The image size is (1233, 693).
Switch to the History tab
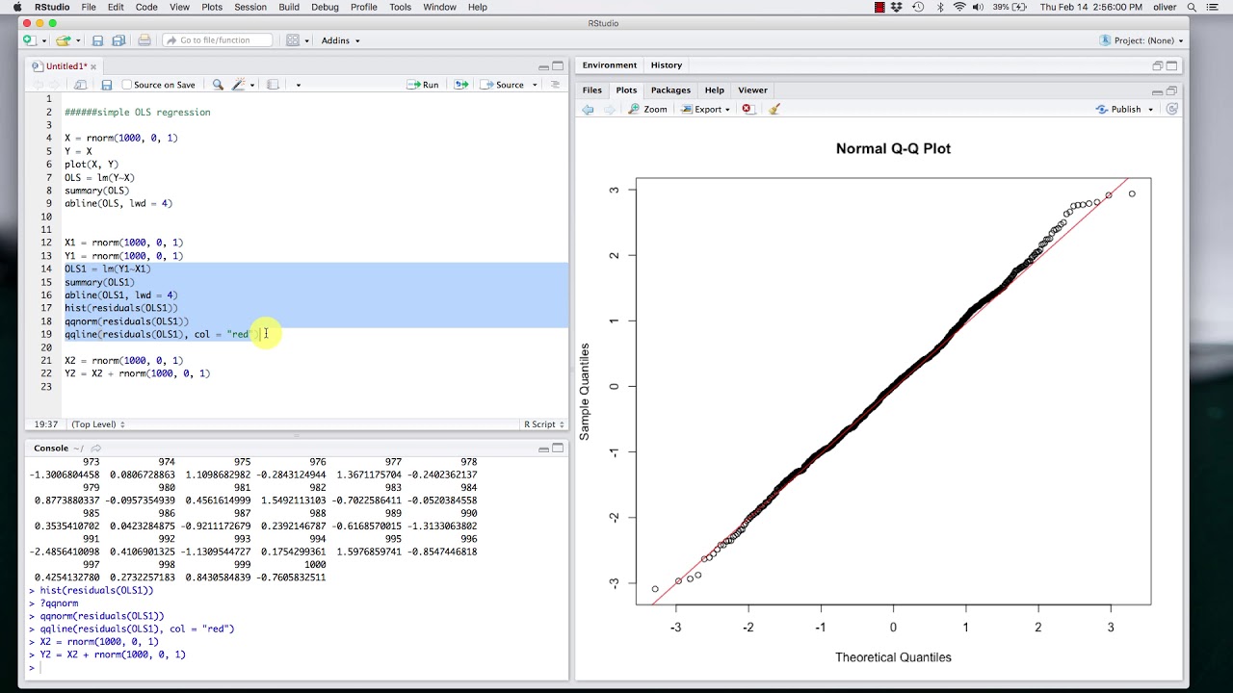tap(666, 65)
